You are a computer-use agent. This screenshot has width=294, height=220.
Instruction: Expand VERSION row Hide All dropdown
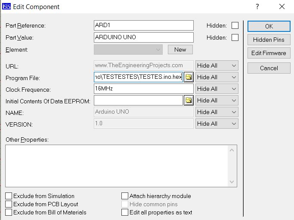(x=217, y=124)
